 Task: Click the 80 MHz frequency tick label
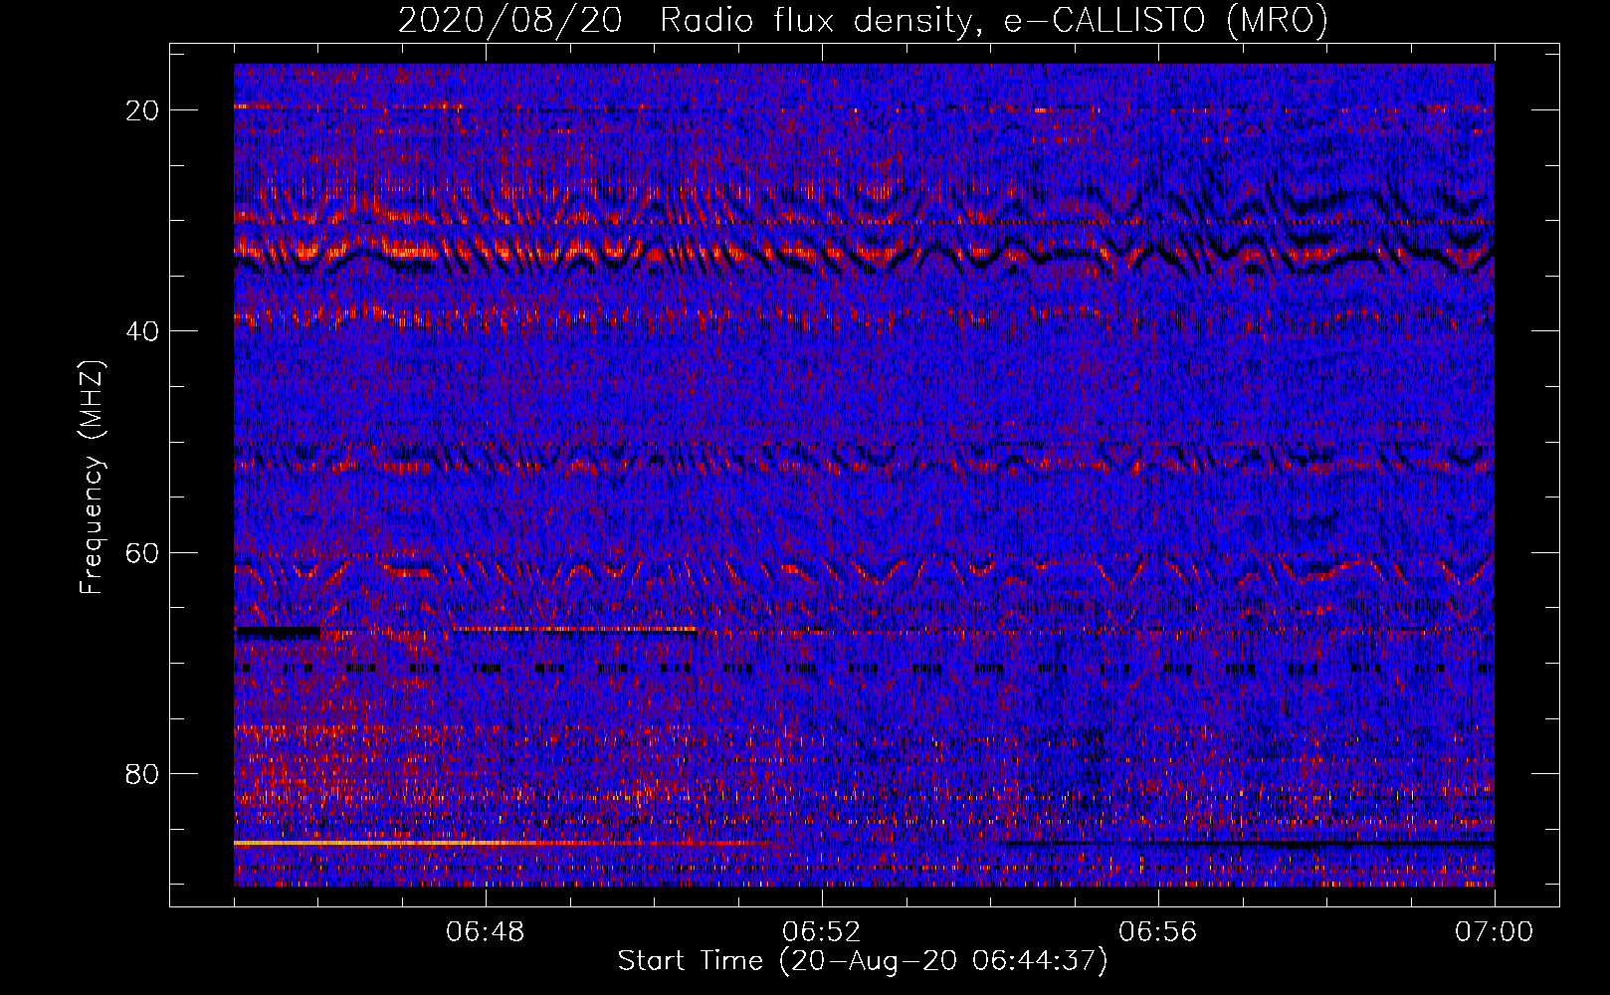pos(142,774)
